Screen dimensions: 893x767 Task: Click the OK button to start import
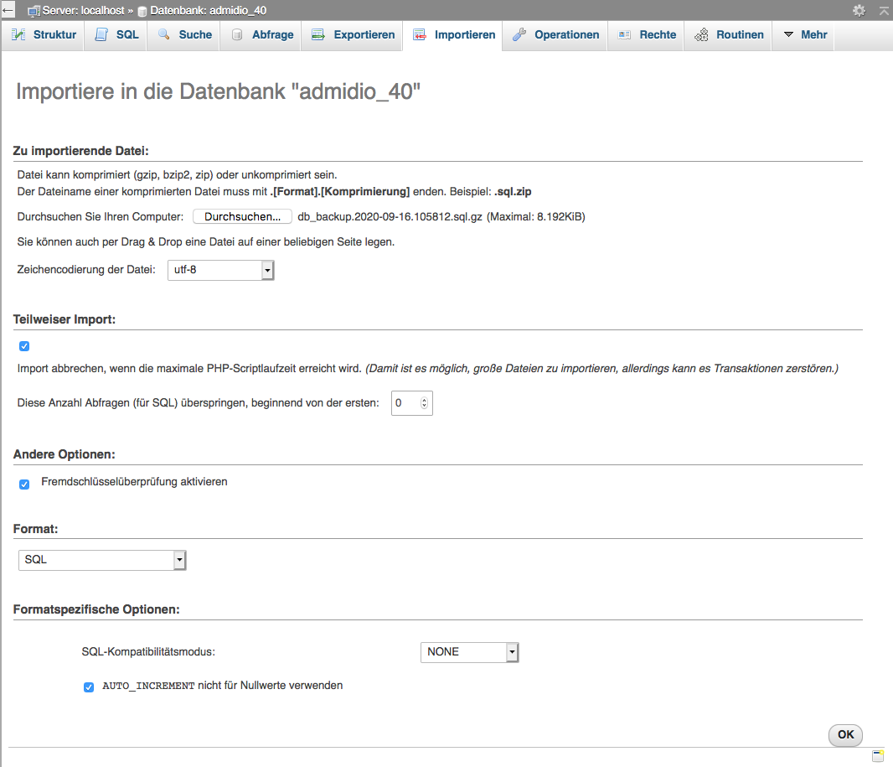[845, 735]
